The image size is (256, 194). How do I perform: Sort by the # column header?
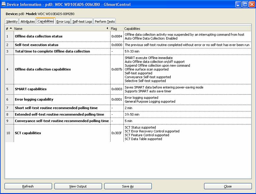pyautogui.click(x=9, y=29)
